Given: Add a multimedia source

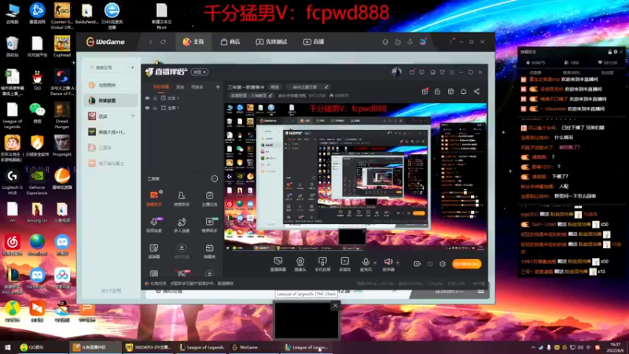Looking at the screenshot, I should (344, 264).
